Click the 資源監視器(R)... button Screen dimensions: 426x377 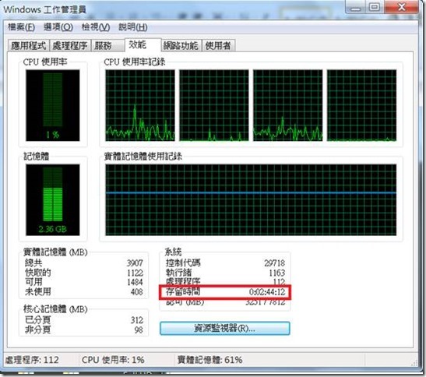(x=225, y=329)
